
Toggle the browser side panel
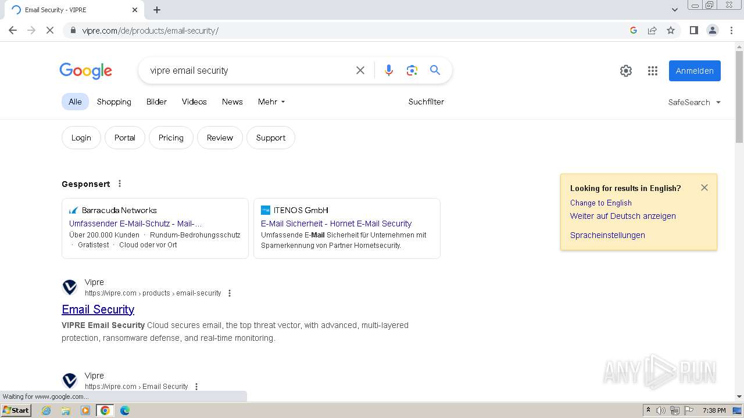pos(694,30)
